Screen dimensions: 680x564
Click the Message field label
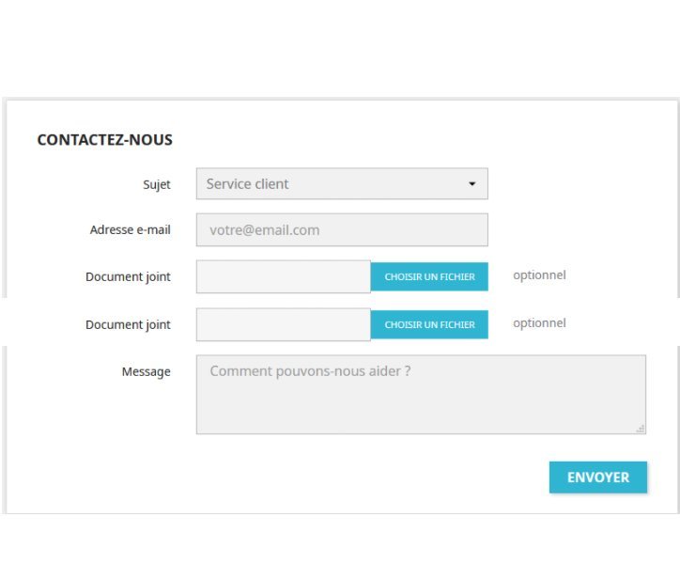point(147,372)
